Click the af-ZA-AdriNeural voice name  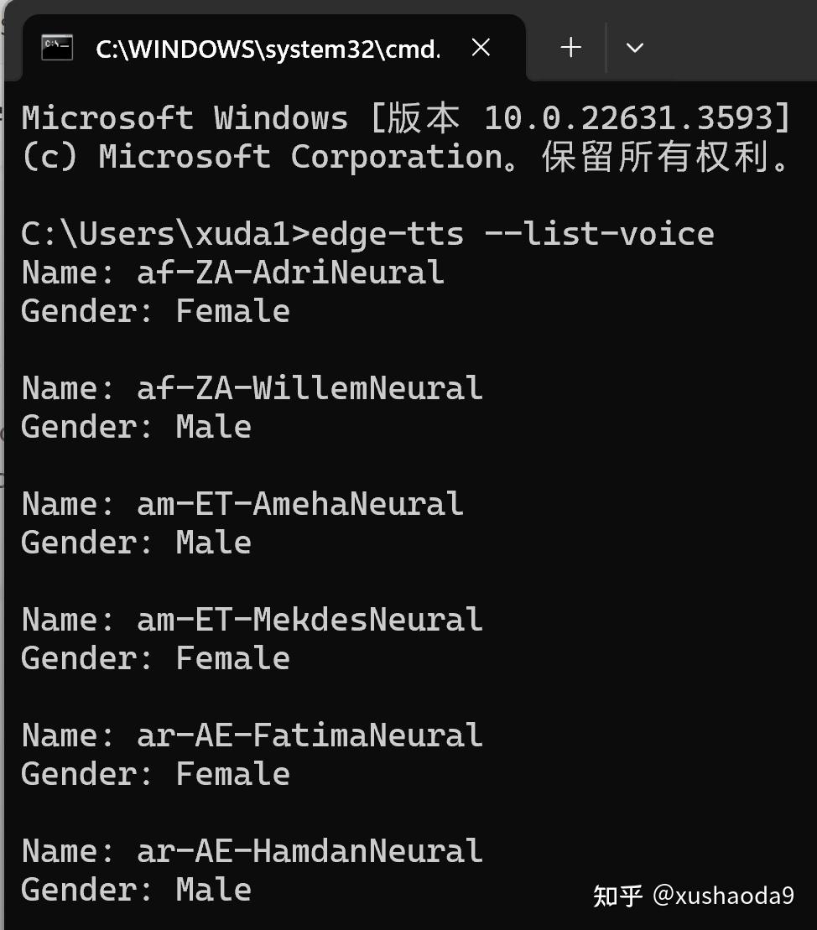click(x=290, y=273)
